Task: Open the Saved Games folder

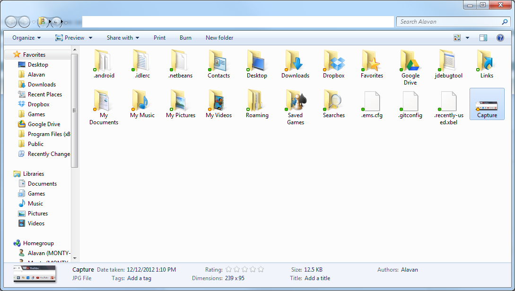Action: coord(295,107)
